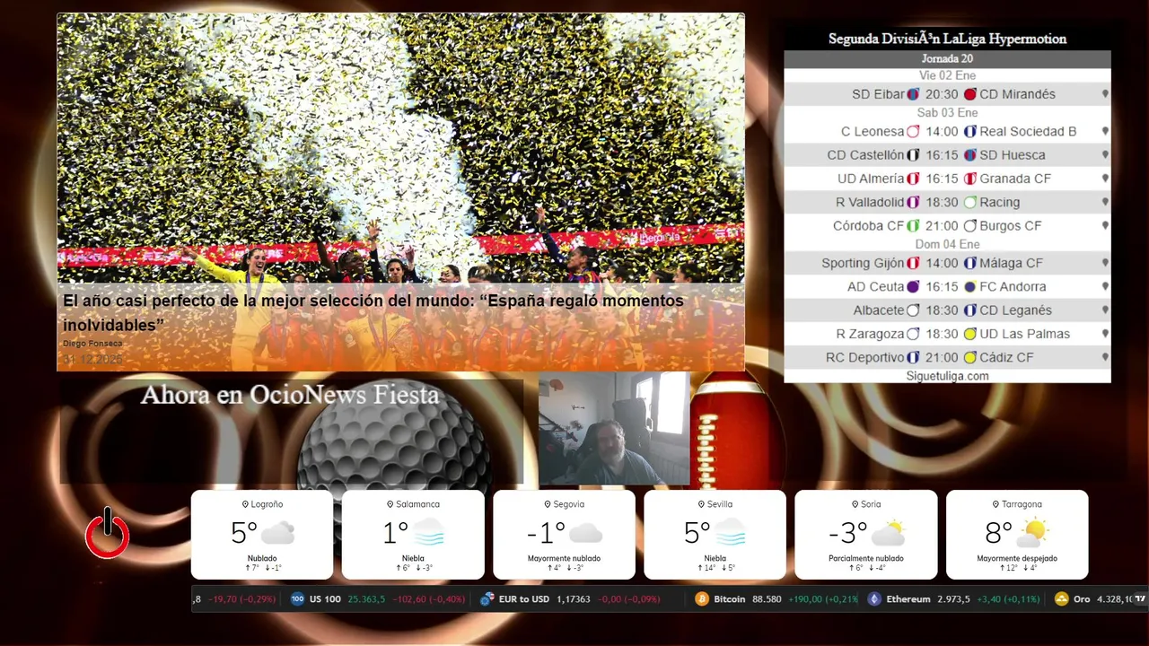This screenshot has height=646, width=1149.
Task: Open the Siguetuliga.com link
Action: coord(947,376)
